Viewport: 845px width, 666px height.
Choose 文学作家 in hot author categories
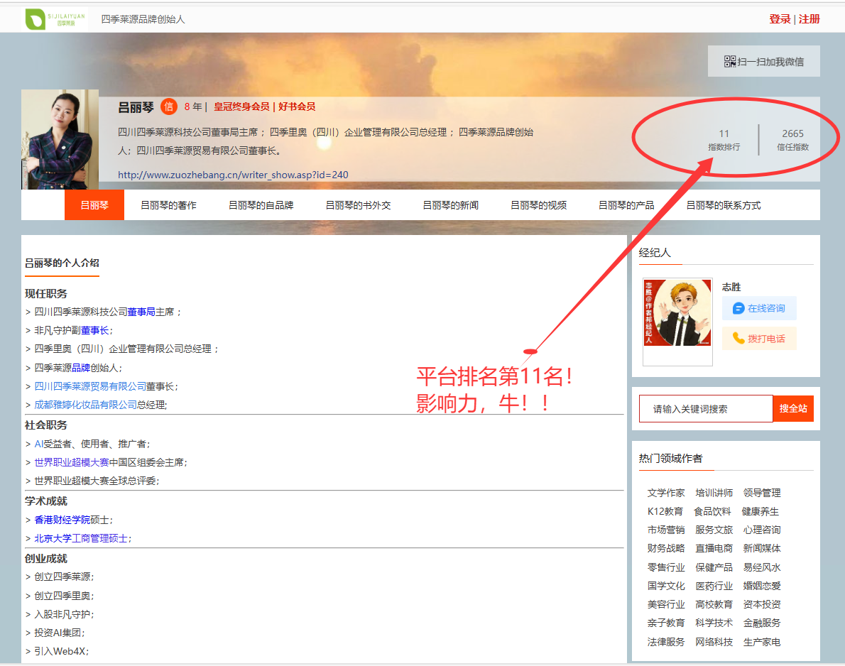666,493
